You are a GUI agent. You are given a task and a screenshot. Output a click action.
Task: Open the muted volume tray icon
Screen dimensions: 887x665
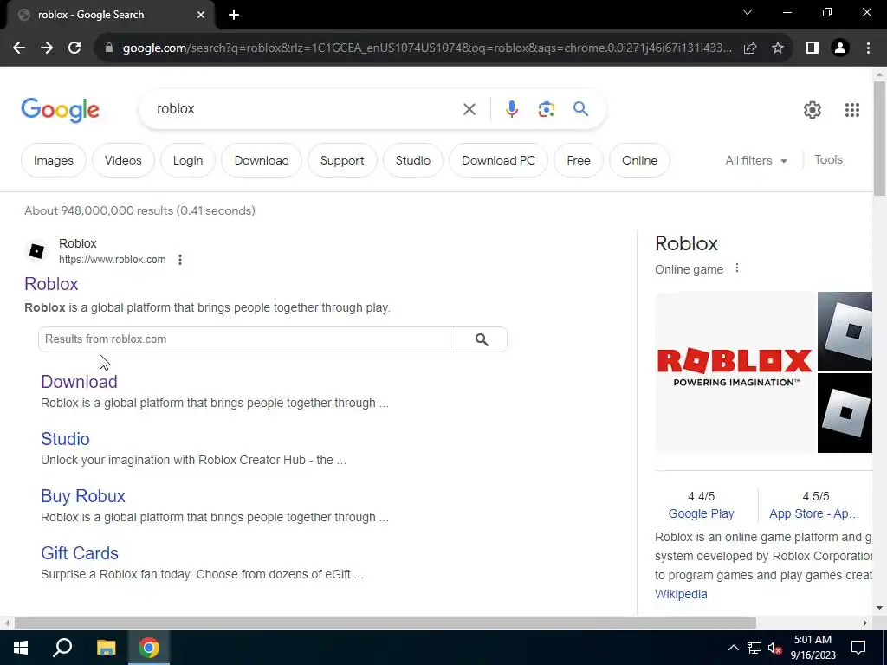pyautogui.click(x=774, y=648)
